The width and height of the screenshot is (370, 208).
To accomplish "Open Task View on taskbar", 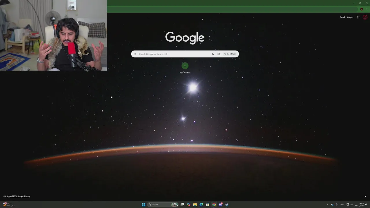I will coord(182,205).
